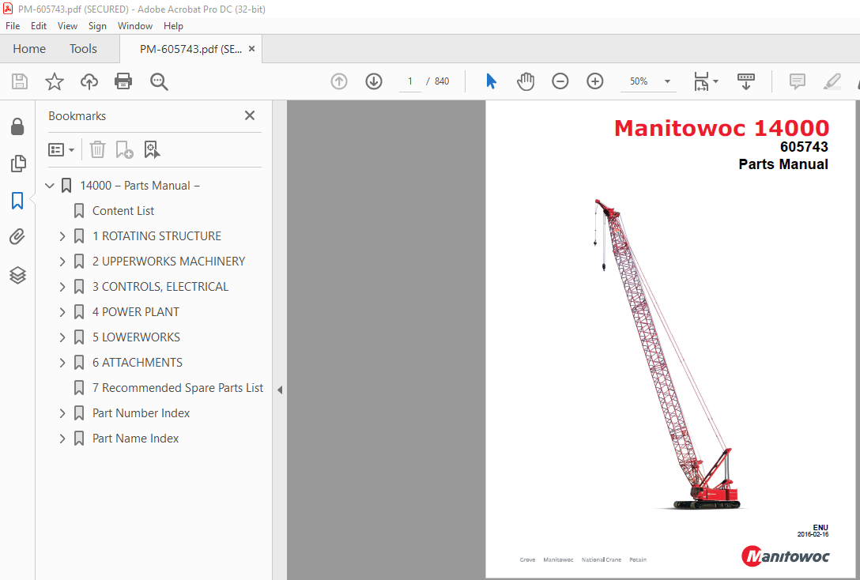The image size is (860, 580).
Task: Select 14000 – Parts Manual bookmark label
Action: (x=140, y=186)
